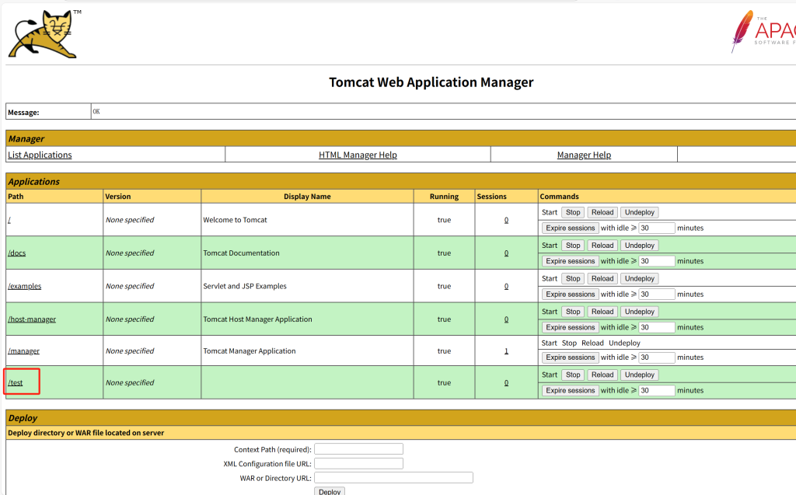Viewport: 796px width, 495px height.
Task: Open the /examples application link
Action: [24, 286]
